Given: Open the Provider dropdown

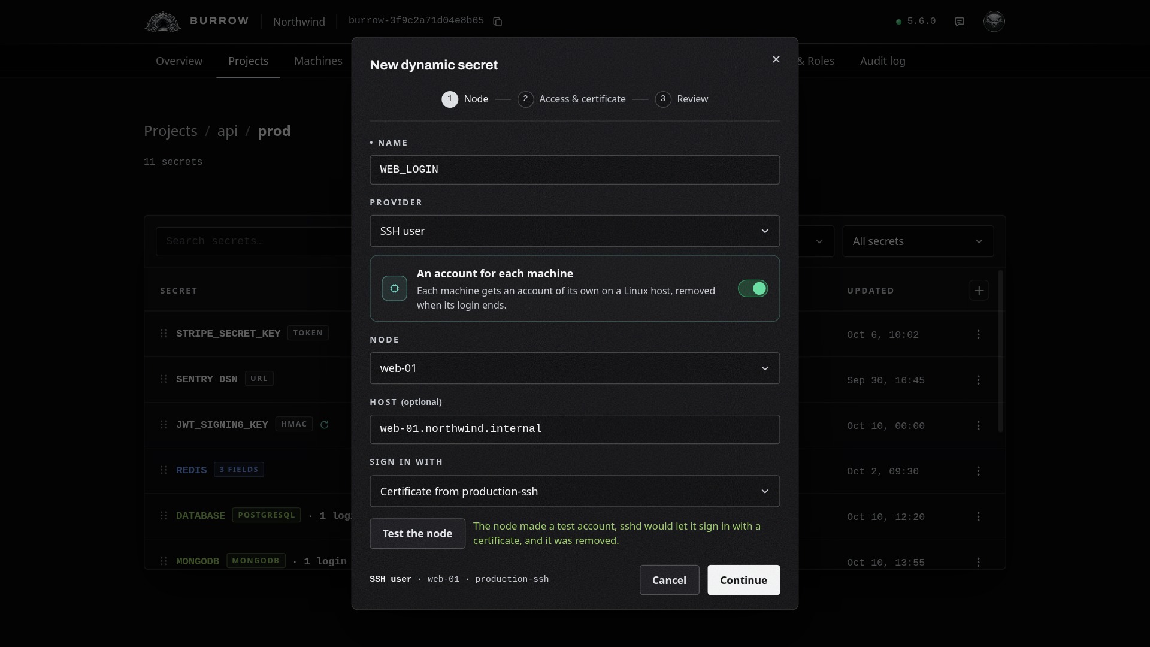Looking at the screenshot, I should 575,231.
